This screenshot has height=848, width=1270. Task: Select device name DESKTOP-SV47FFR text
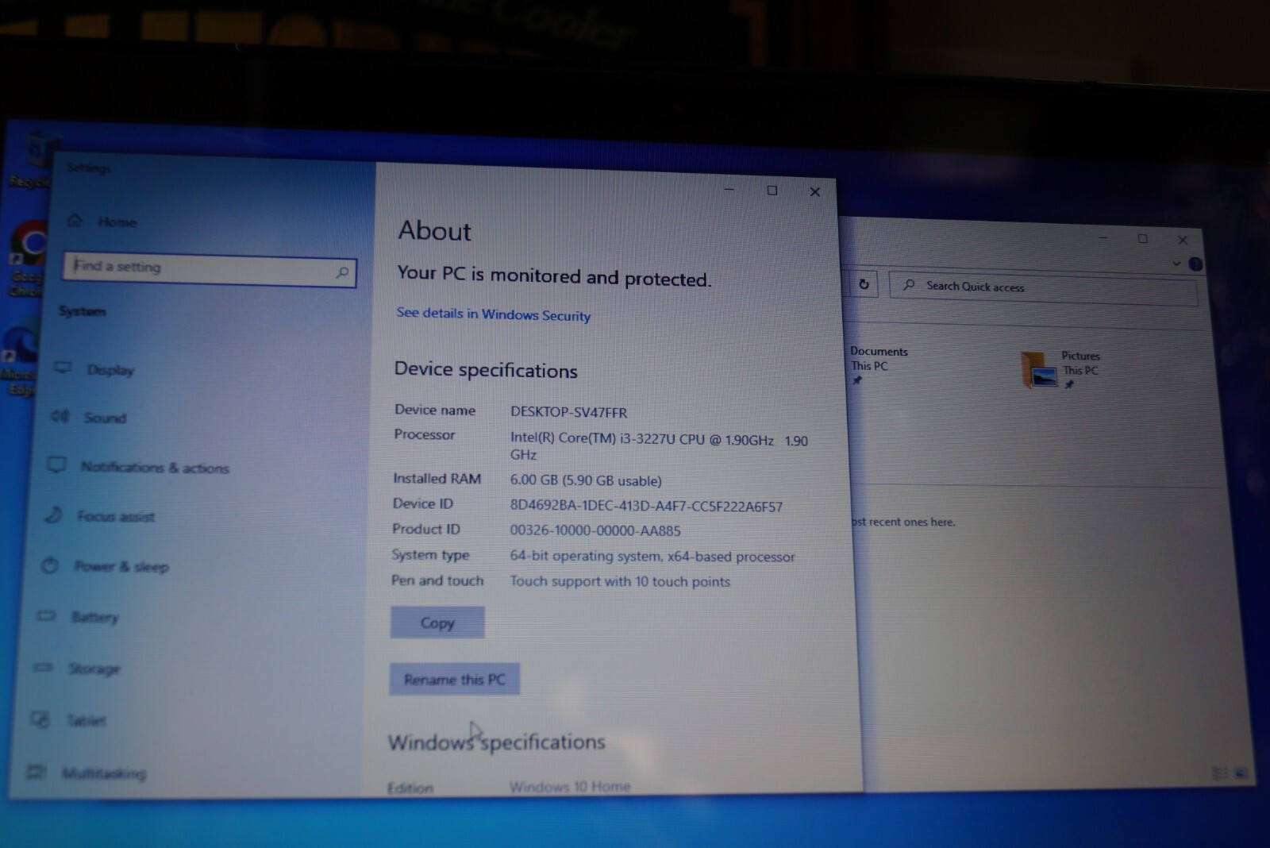click(568, 412)
